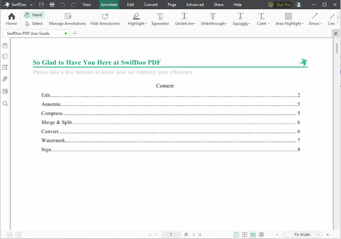Image resolution: width=341 pixels, height=239 pixels.
Task: Click the Print icon in title bar
Action: pos(52,5)
